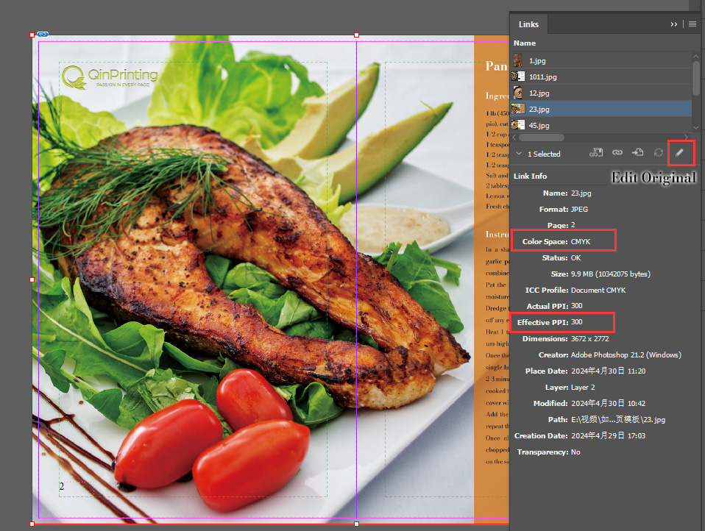Select the Links panel tab
705x531 pixels.
(528, 24)
